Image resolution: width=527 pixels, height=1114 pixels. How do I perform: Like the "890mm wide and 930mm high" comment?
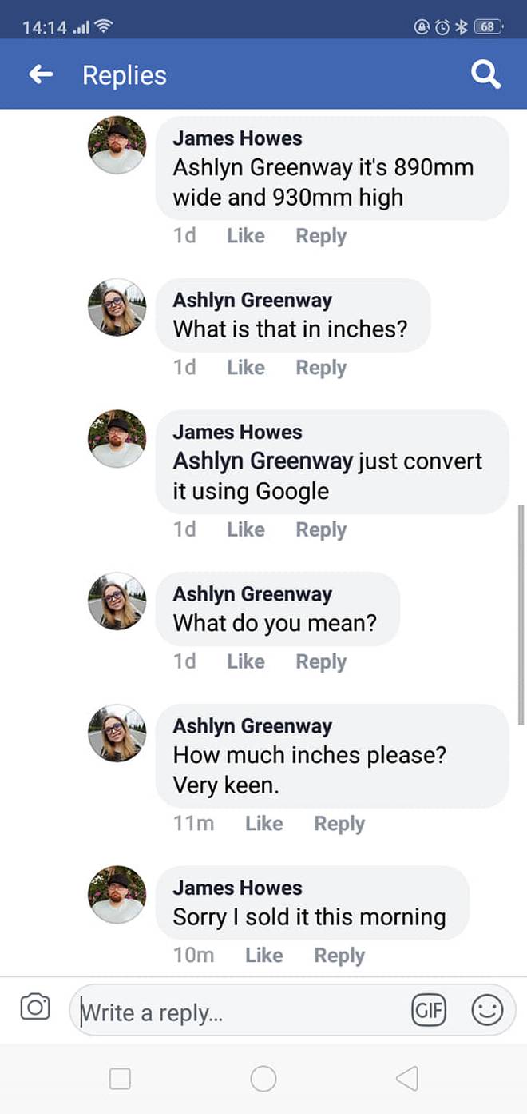point(245,236)
